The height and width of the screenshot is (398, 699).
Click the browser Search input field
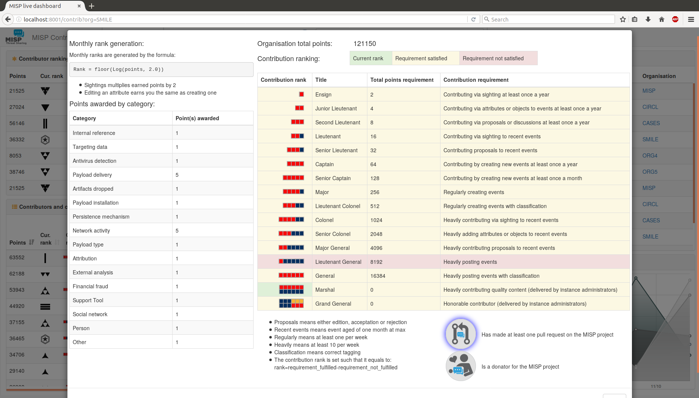coord(550,19)
